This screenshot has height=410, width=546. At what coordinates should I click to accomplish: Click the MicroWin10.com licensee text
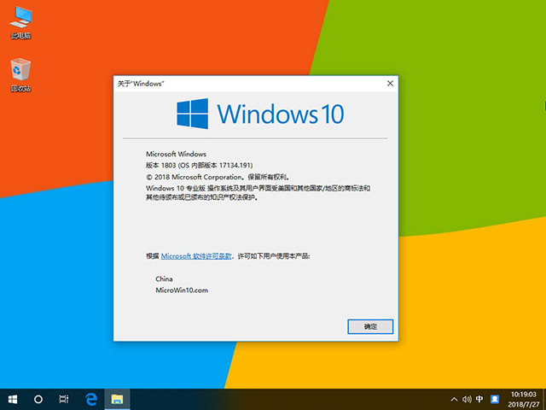point(182,290)
